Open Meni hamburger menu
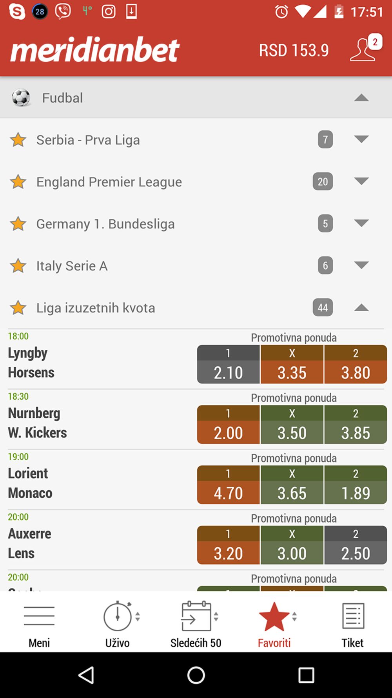 [39, 624]
